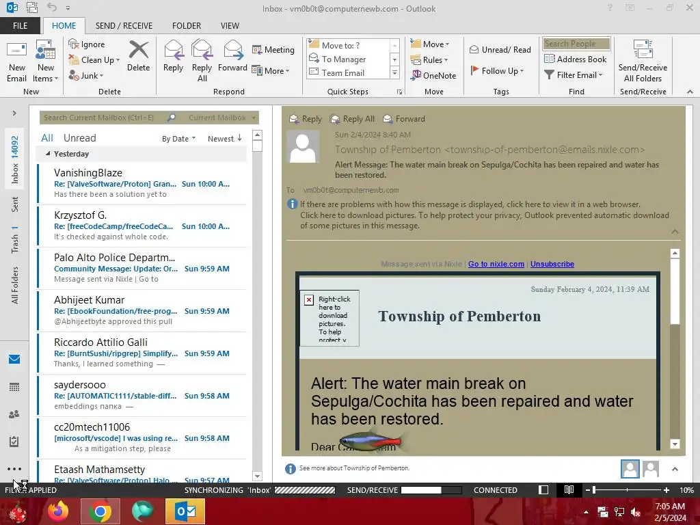700x525 pixels.
Task: Click the Unsubscribe link
Action: point(552,264)
